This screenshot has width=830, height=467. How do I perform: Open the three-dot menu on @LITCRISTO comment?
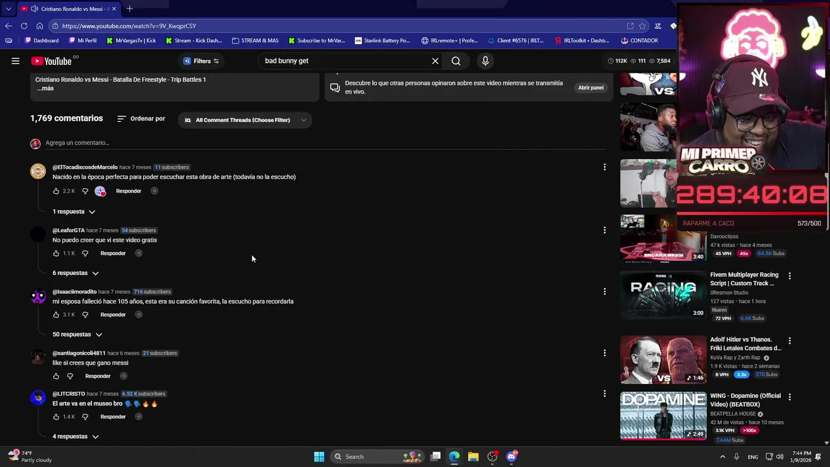click(604, 394)
